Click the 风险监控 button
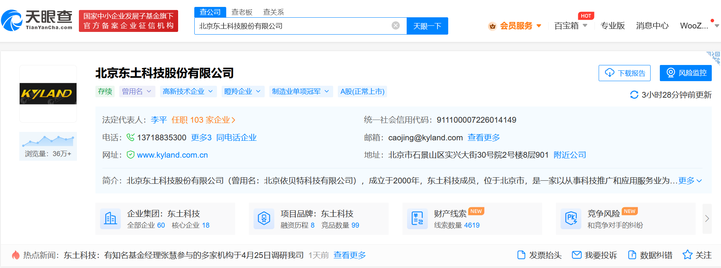 pyautogui.click(x=686, y=73)
